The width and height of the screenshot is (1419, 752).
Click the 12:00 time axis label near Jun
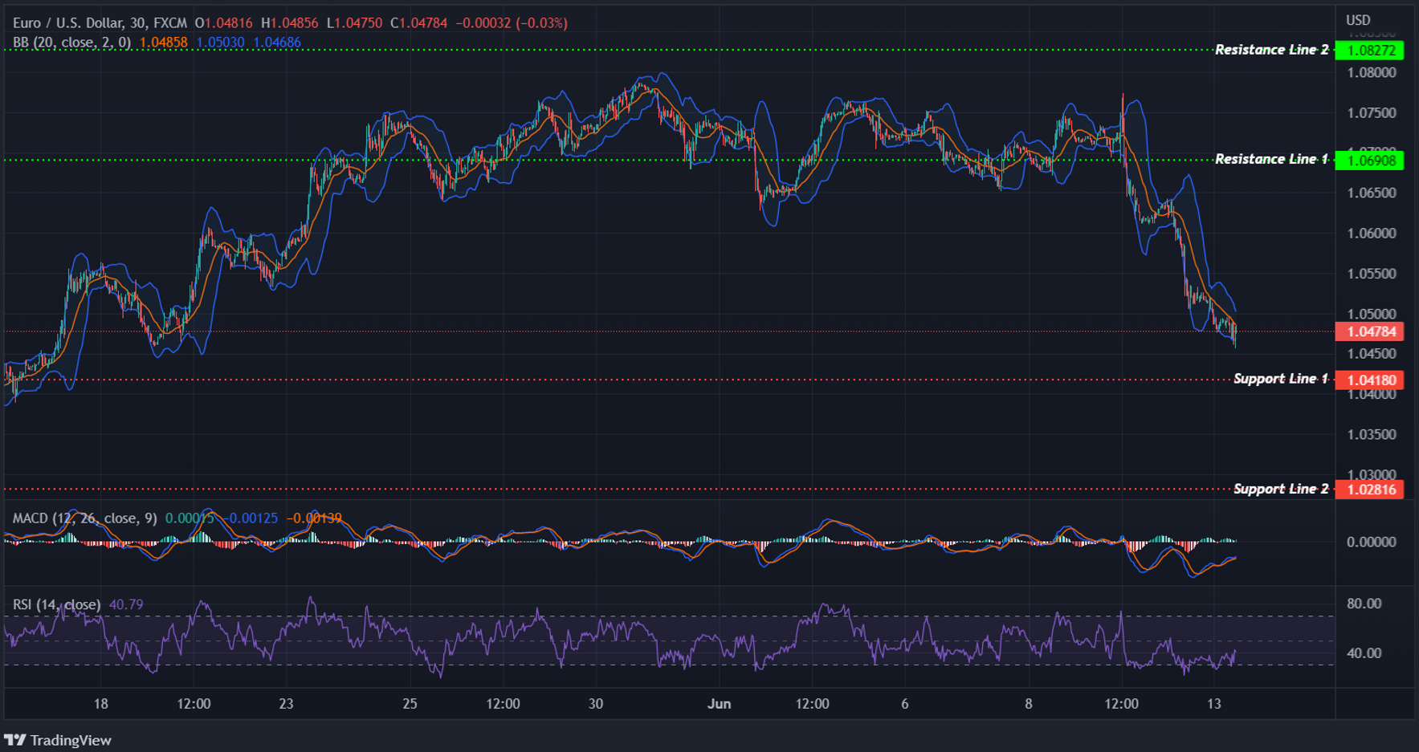(813, 703)
